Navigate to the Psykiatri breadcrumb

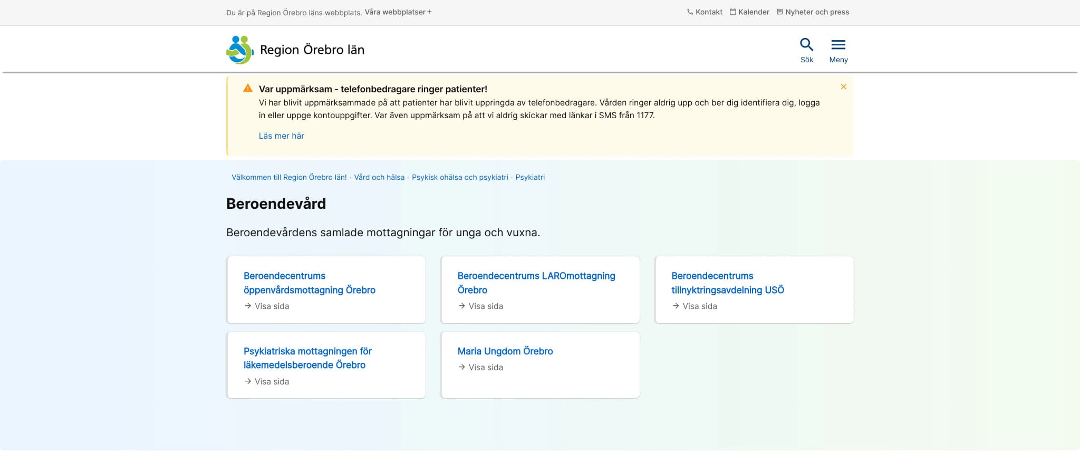coord(530,178)
